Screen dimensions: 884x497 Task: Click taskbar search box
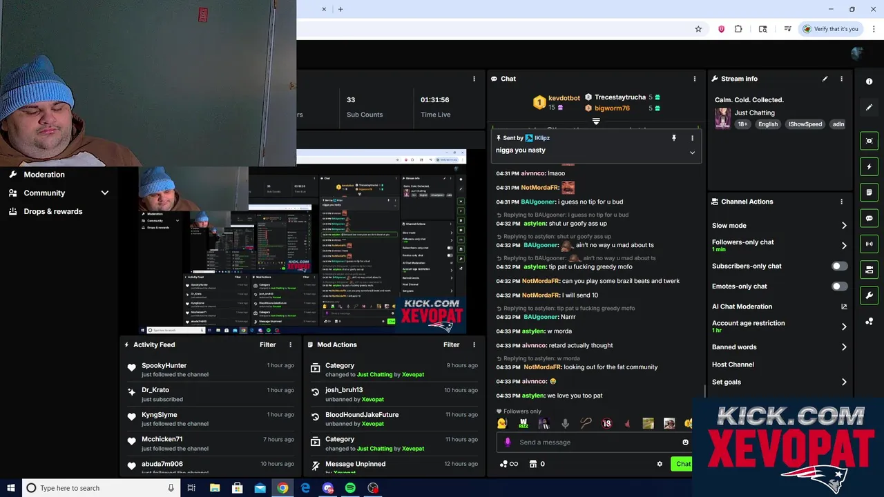(x=100, y=488)
